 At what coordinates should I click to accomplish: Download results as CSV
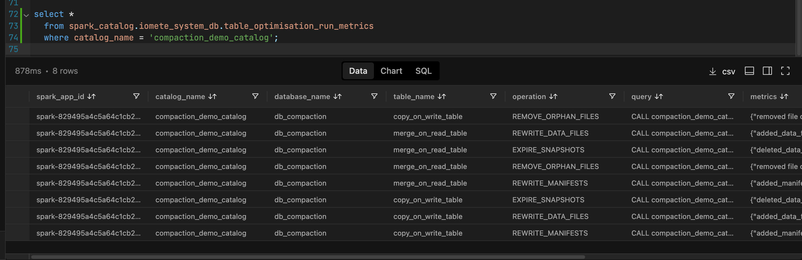click(722, 71)
